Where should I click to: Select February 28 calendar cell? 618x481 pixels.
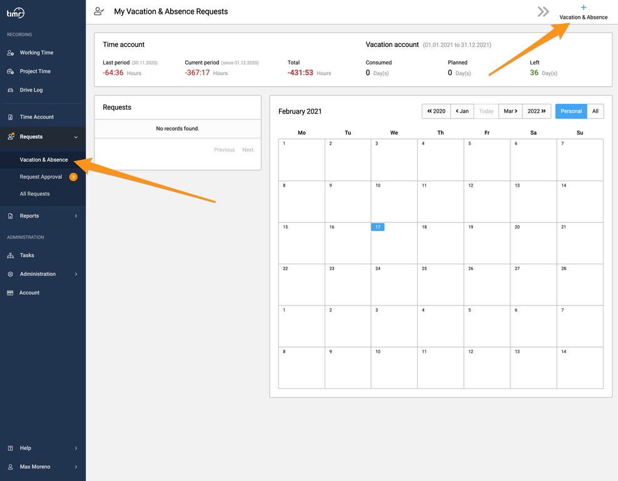click(580, 284)
